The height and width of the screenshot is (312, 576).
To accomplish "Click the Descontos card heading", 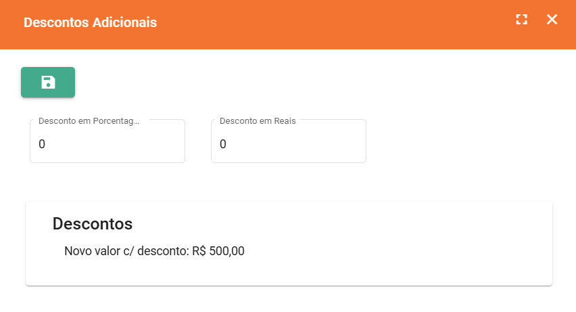I will (93, 223).
